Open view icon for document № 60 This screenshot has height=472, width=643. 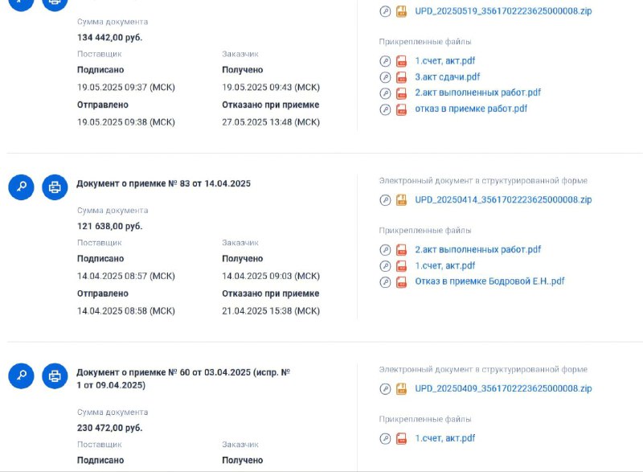coord(22,376)
